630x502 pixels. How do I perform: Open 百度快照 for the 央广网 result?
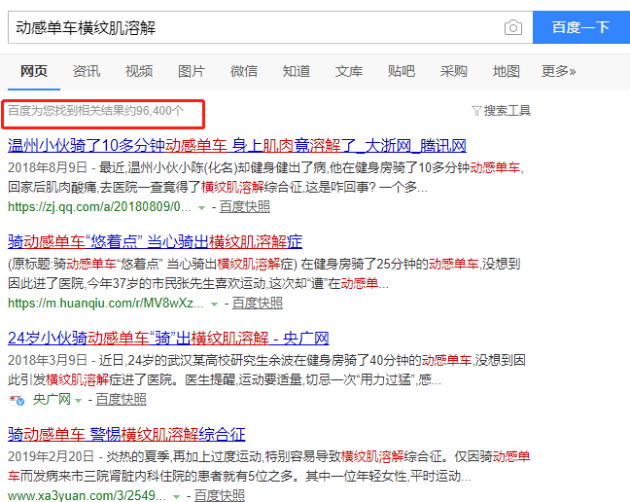[x=121, y=399]
